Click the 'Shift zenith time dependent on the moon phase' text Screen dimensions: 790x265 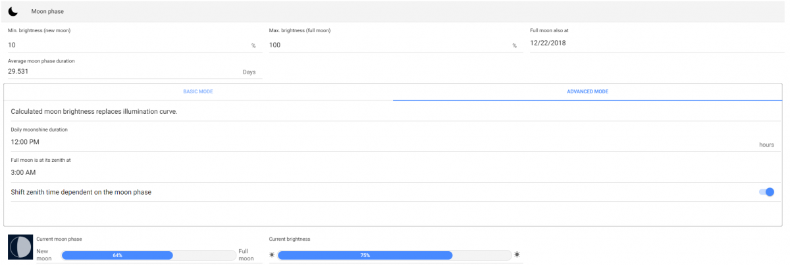click(82, 192)
